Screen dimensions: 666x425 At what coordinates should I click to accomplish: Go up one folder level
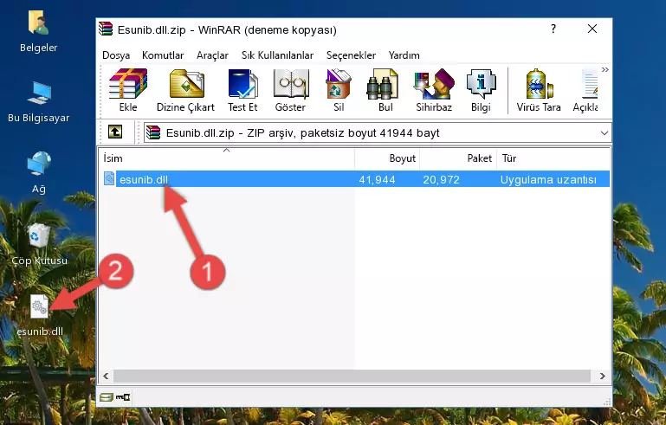115,132
